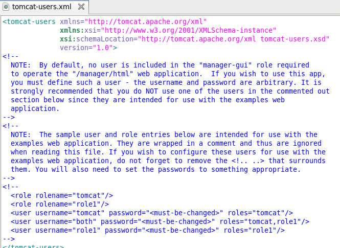Click the tomcat-users.xml file icon in tab

pos(6,7)
